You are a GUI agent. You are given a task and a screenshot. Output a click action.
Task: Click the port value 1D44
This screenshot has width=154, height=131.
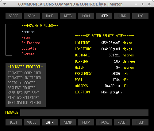tap(116, 80)
